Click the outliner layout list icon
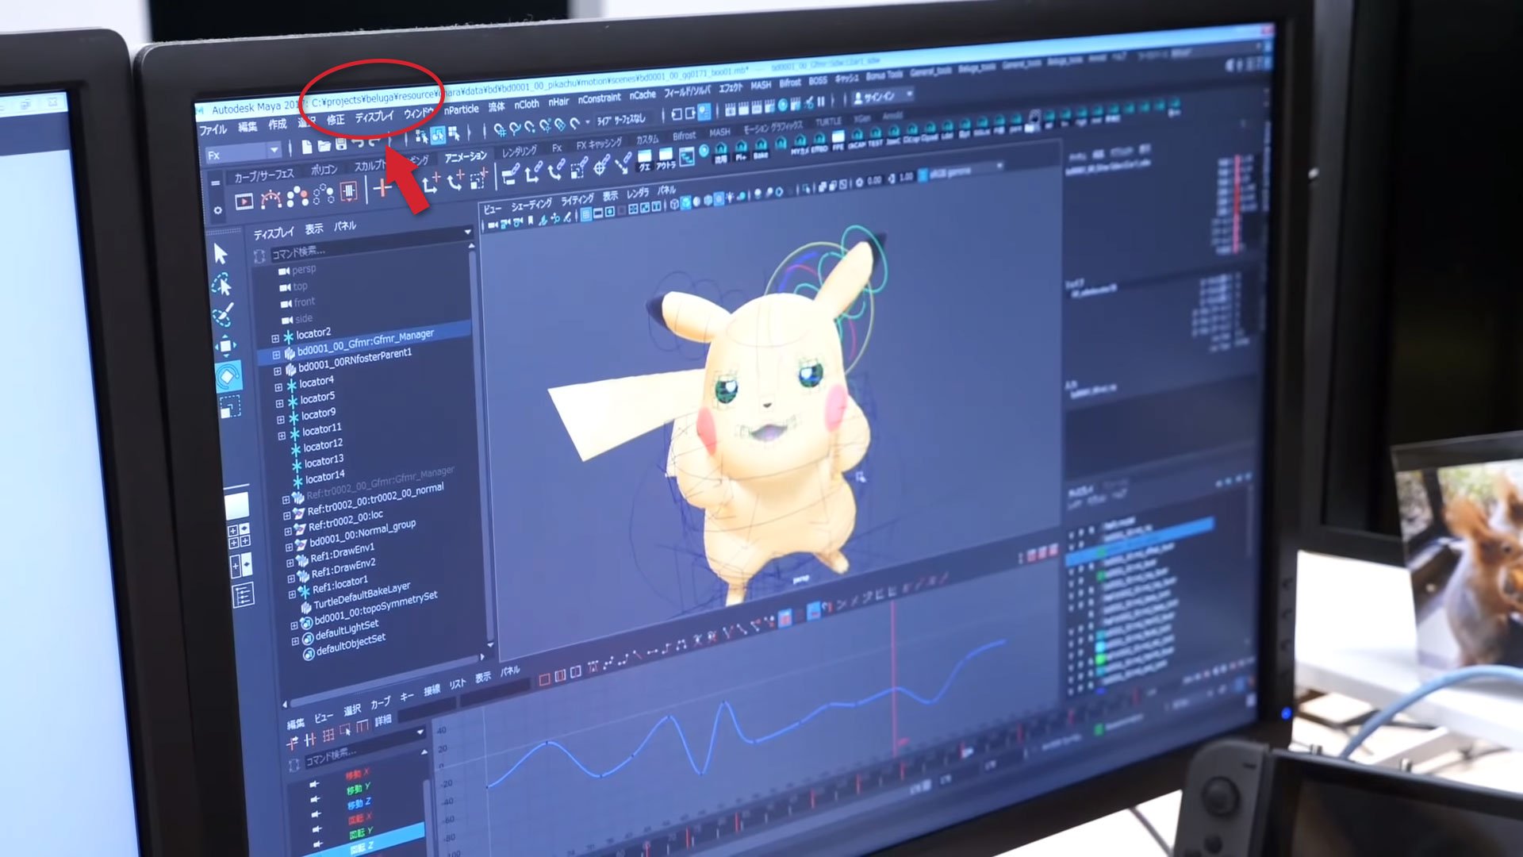 tap(243, 595)
